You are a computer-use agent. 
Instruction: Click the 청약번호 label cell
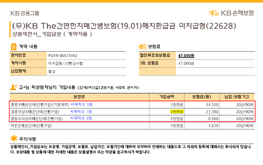[28, 56]
